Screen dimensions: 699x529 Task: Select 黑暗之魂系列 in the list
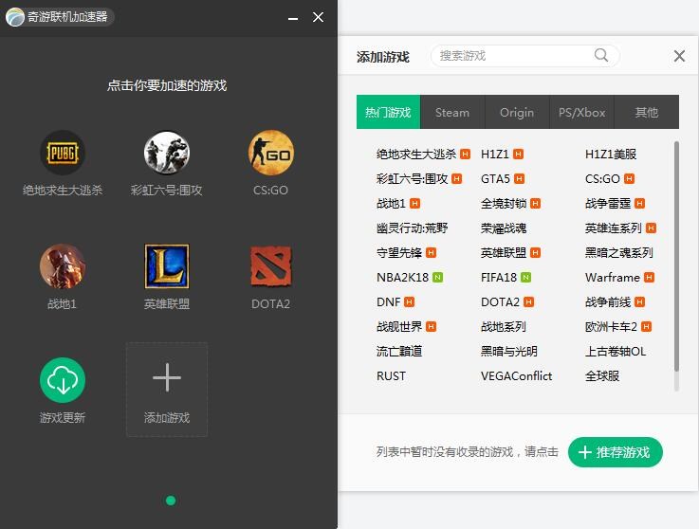[x=618, y=253]
